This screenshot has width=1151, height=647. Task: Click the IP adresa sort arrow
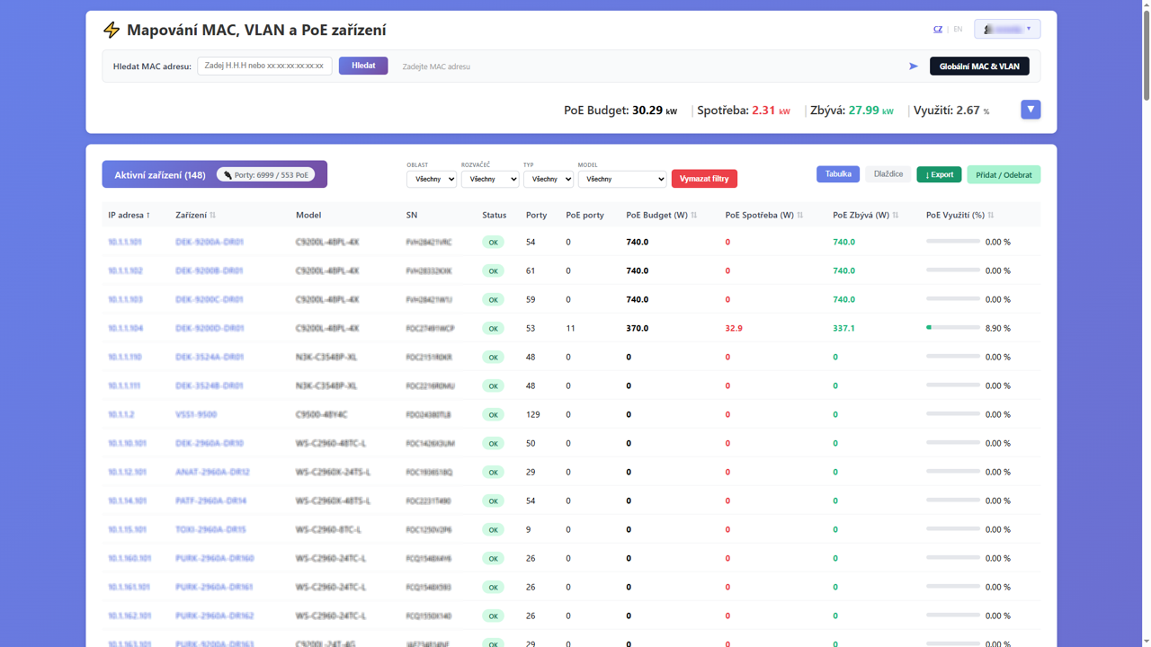point(148,216)
